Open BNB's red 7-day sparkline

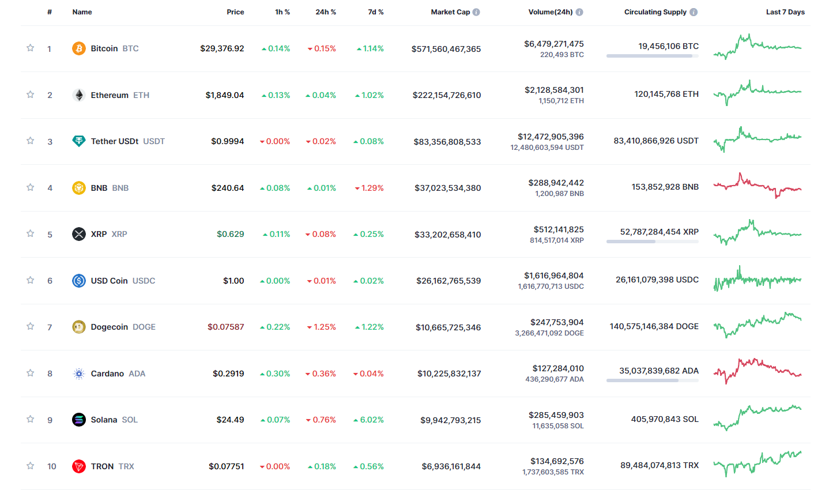[x=758, y=186]
